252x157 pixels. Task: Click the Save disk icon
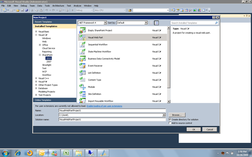point(22,10)
